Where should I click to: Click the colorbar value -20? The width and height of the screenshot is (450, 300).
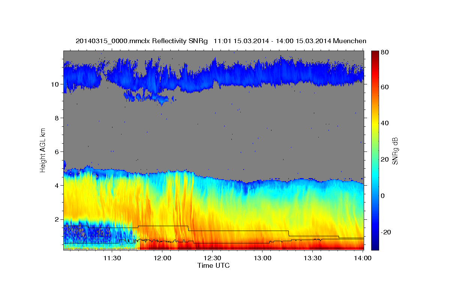[x=387, y=232]
